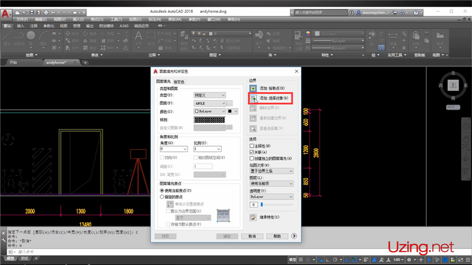Image resolution: width=472 pixels, height=265 pixels.
Task: Click the transparency slider
Action: 277,204
